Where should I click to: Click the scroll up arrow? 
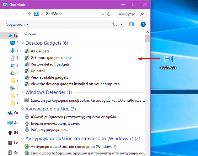tap(147, 32)
